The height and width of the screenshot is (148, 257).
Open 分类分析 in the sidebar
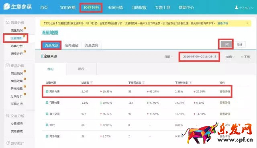(17, 96)
